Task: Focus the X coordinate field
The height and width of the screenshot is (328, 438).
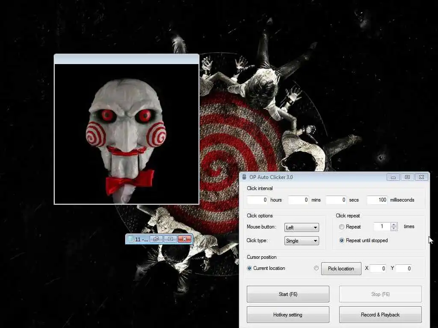Action: click(x=378, y=268)
